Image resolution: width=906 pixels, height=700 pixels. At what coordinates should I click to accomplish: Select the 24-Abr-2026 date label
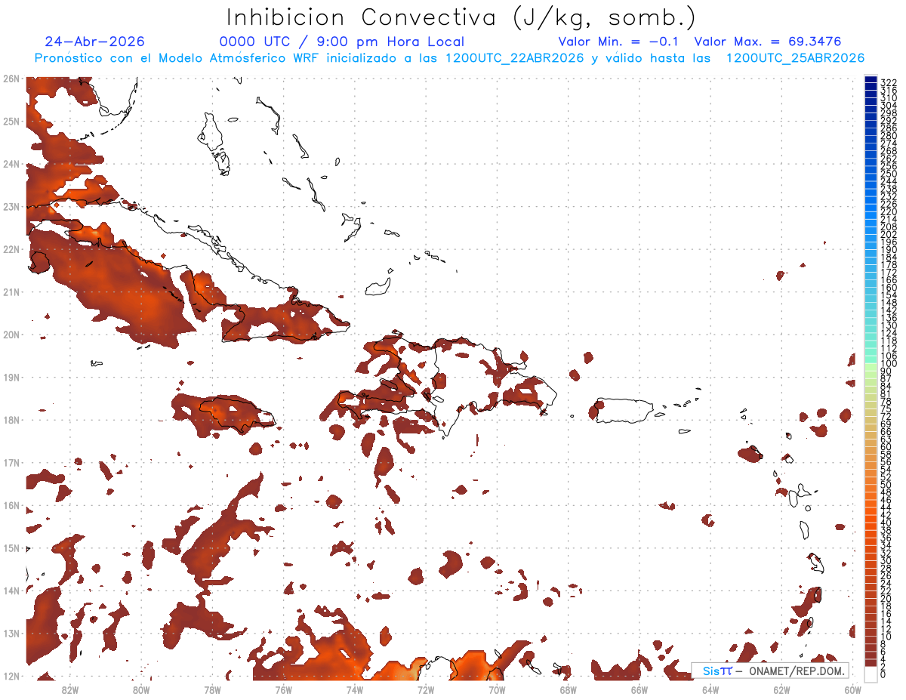point(94,42)
